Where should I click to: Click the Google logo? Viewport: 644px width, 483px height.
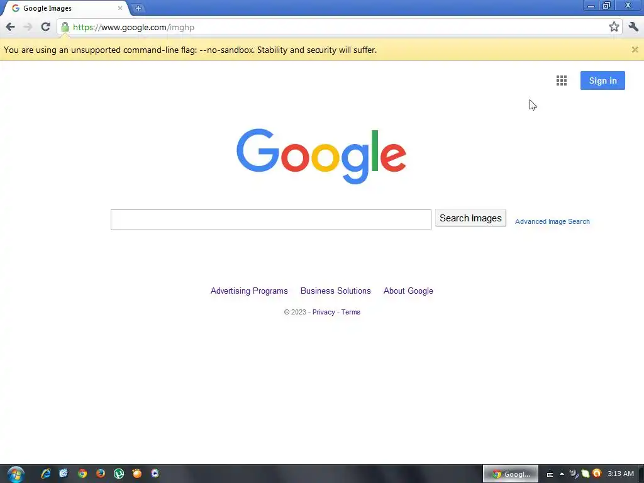(321, 156)
